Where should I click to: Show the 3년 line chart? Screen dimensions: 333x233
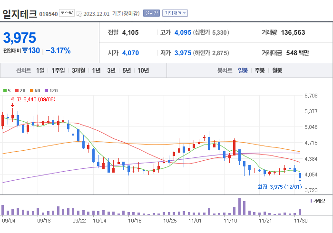111,70
